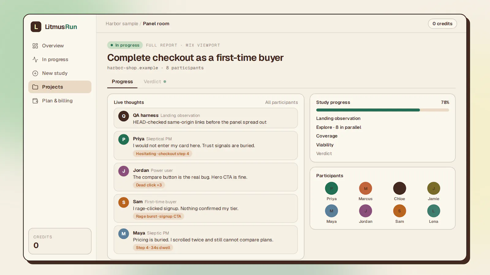Image resolution: width=490 pixels, height=275 pixels.
Task: Click Sam's rage-clicked signup comment
Action: (x=186, y=208)
